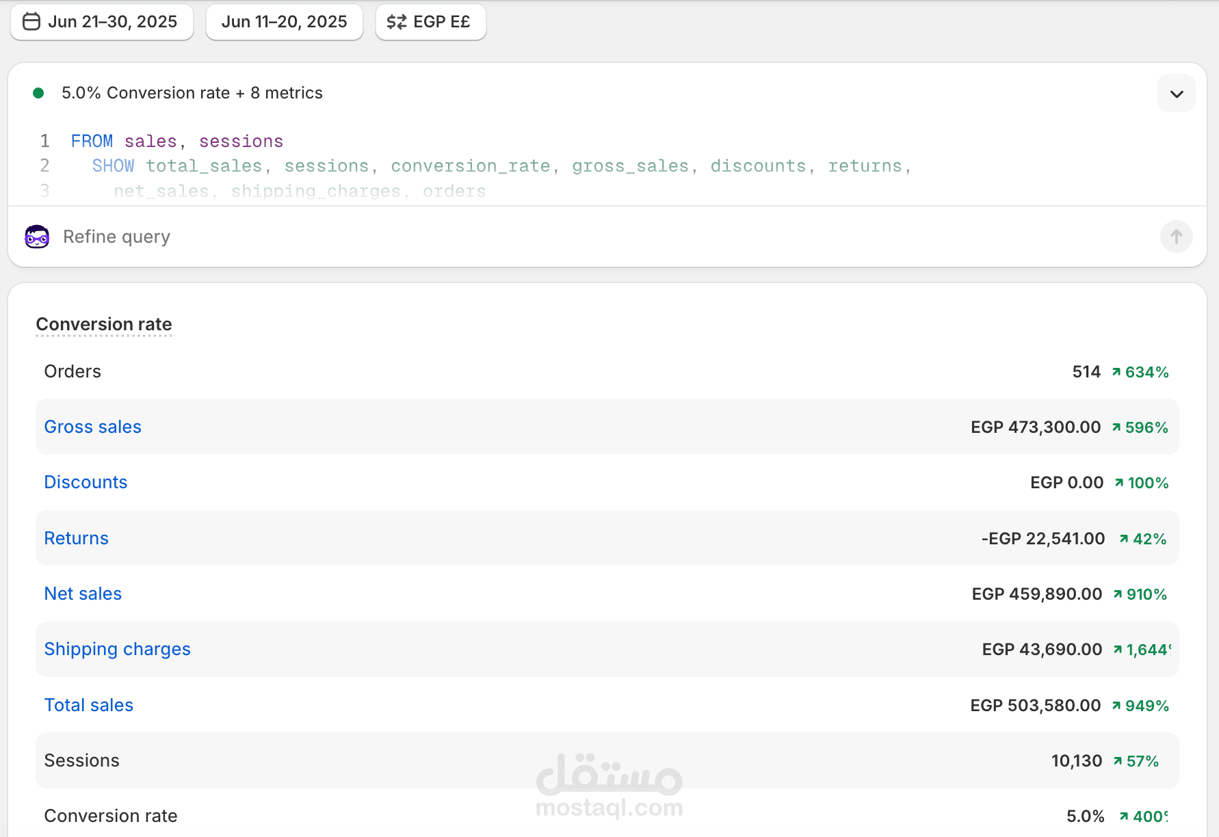This screenshot has width=1219, height=837.
Task: Click the EGP 43,690.00 shipping charges value
Action: 1043,650
